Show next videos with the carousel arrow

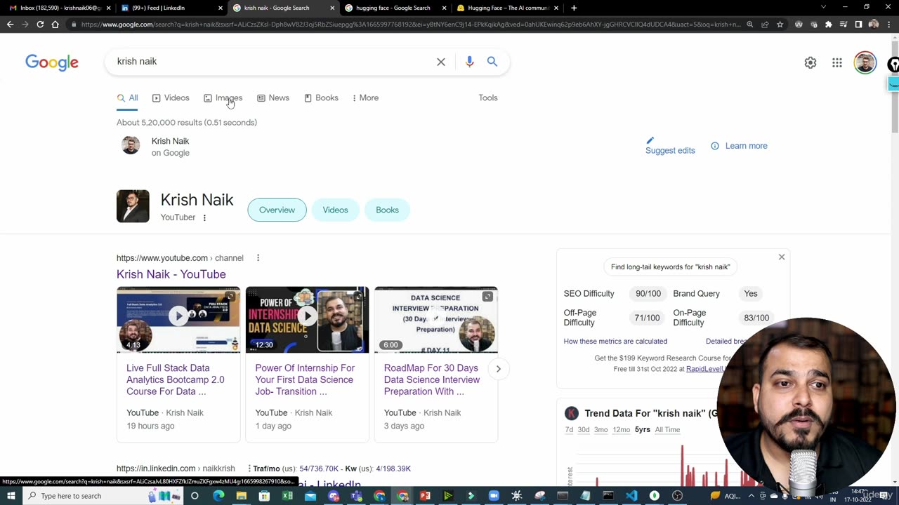(499, 369)
